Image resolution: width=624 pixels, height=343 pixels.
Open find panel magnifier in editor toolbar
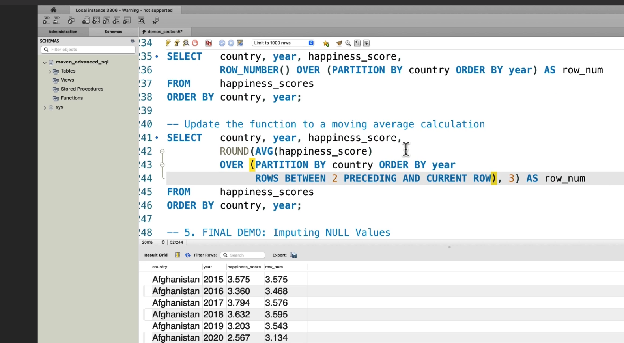click(348, 43)
